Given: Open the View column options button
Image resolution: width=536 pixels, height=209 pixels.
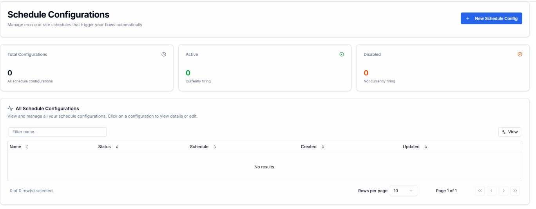Looking at the screenshot, I should 510,132.
